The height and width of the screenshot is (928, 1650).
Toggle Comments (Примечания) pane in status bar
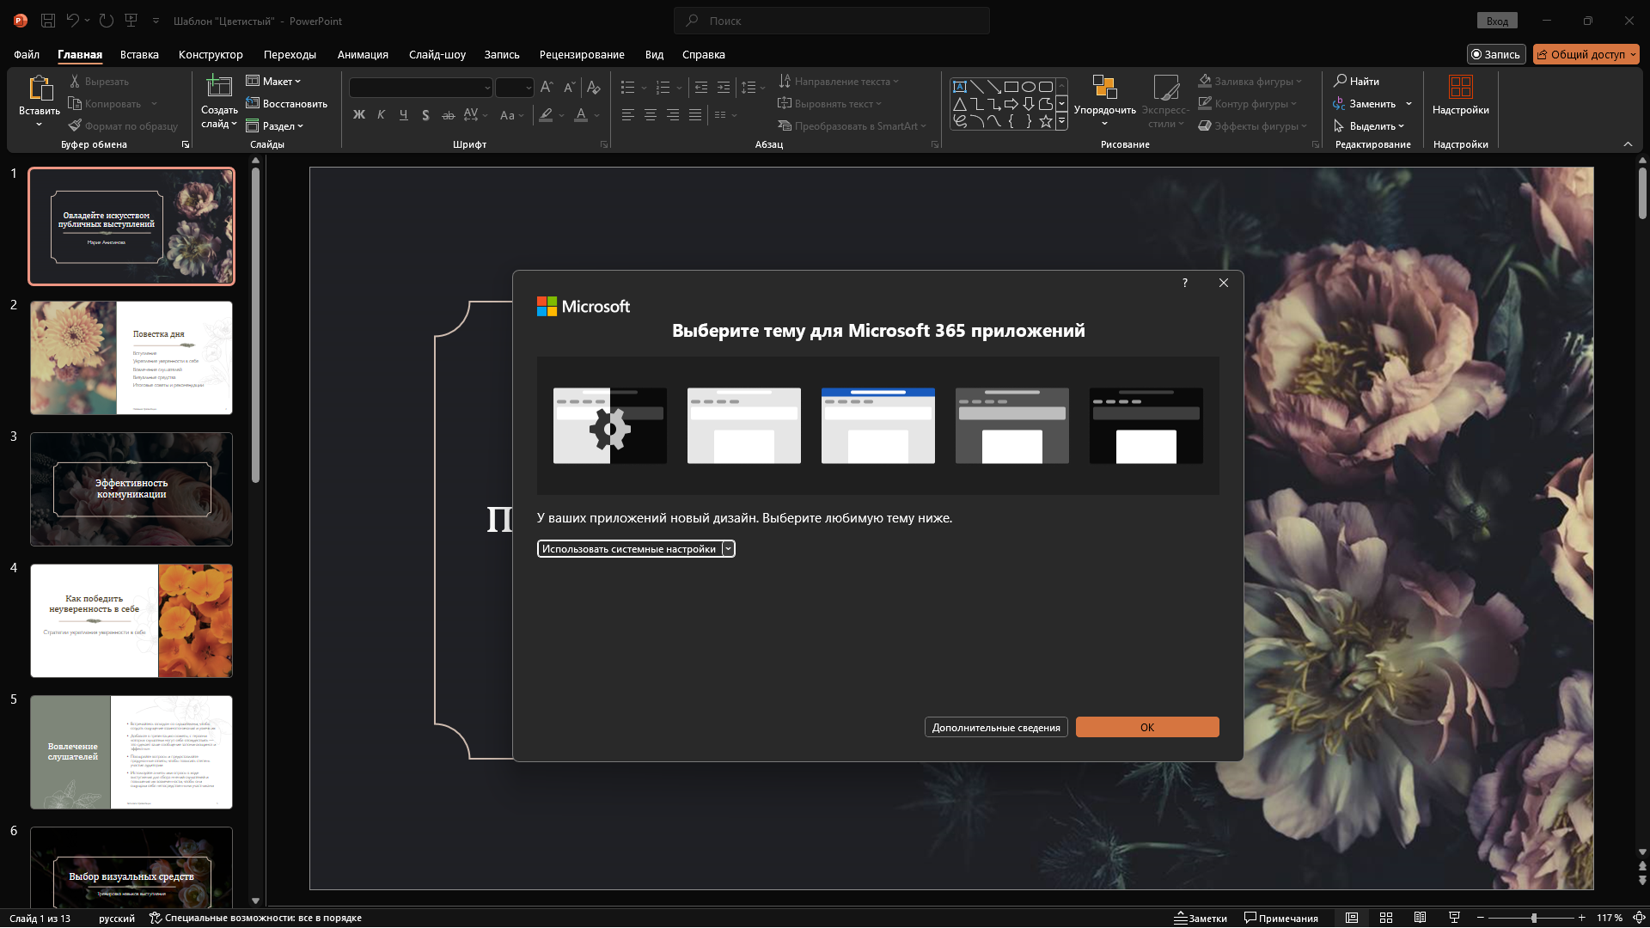click(1281, 919)
